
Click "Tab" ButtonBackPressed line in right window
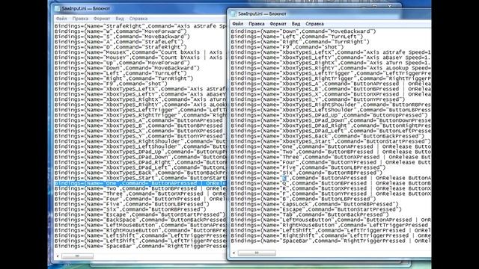tap(310, 214)
